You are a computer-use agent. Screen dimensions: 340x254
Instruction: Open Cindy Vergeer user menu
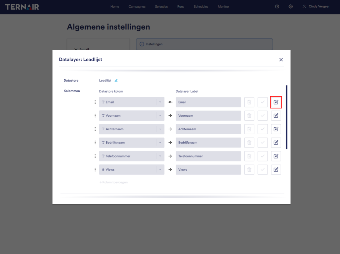pyautogui.click(x=316, y=7)
